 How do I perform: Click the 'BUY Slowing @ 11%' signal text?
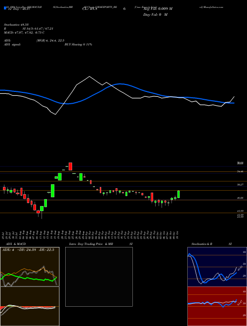click(78, 44)
